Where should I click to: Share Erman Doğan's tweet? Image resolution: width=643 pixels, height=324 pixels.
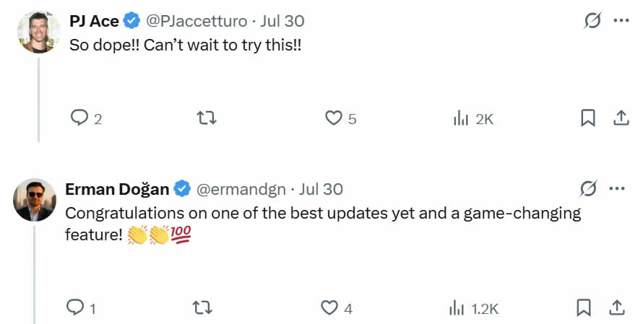[617, 308]
